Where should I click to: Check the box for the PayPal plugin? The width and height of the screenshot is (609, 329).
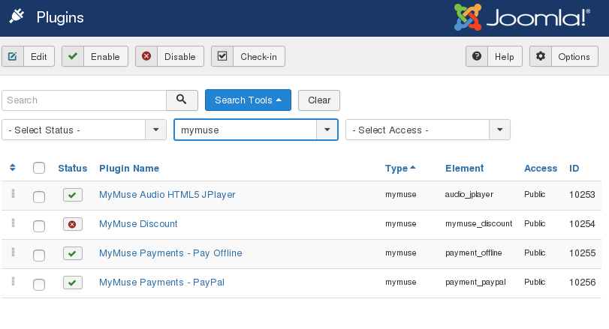(x=39, y=285)
